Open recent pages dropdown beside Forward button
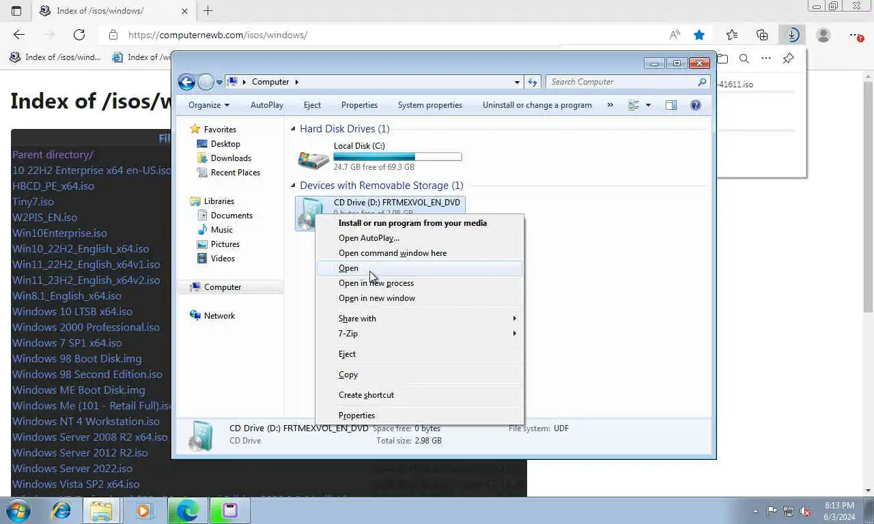The image size is (874, 524). [219, 82]
